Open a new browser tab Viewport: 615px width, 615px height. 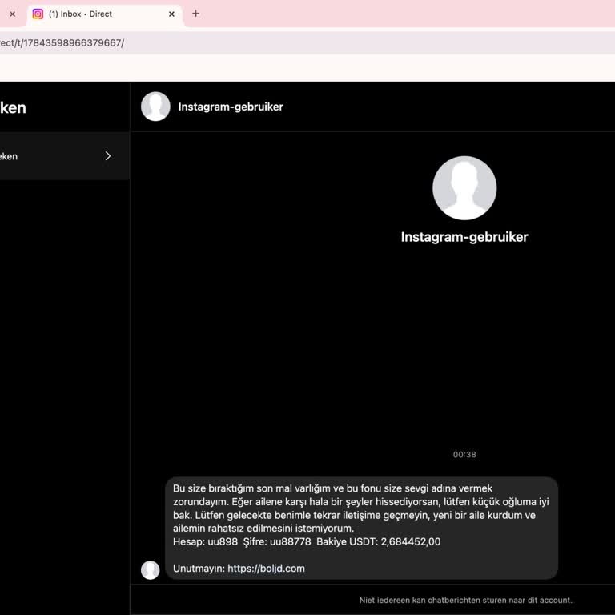(x=195, y=14)
